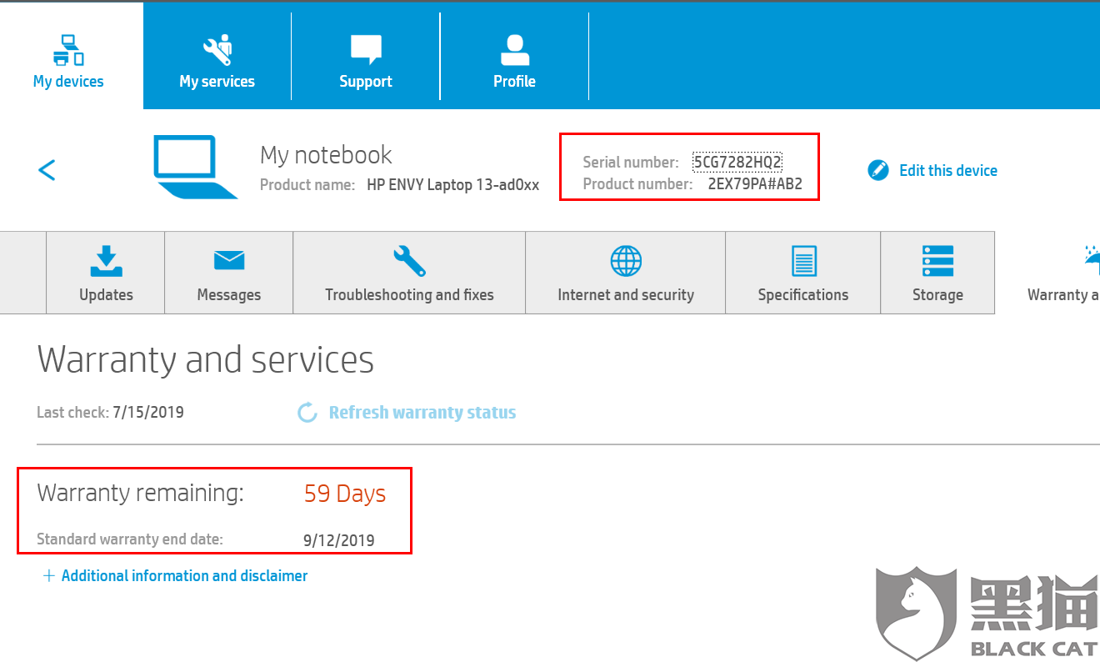
Task: Click the Internet globe icon
Action: tap(626, 261)
